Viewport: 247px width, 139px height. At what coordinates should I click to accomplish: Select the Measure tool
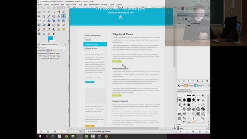point(59,16)
